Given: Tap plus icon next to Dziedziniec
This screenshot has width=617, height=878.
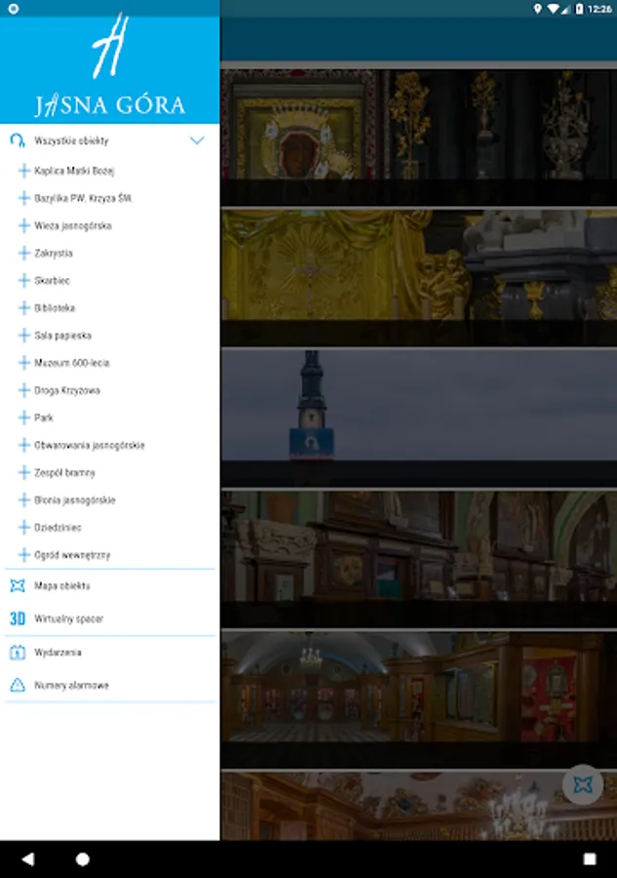Looking at the screenshot, I should (24, 528).
